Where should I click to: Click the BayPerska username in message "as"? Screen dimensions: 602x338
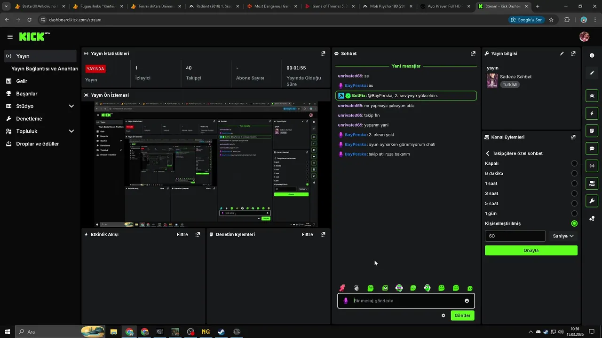click(x=356, y=86)
